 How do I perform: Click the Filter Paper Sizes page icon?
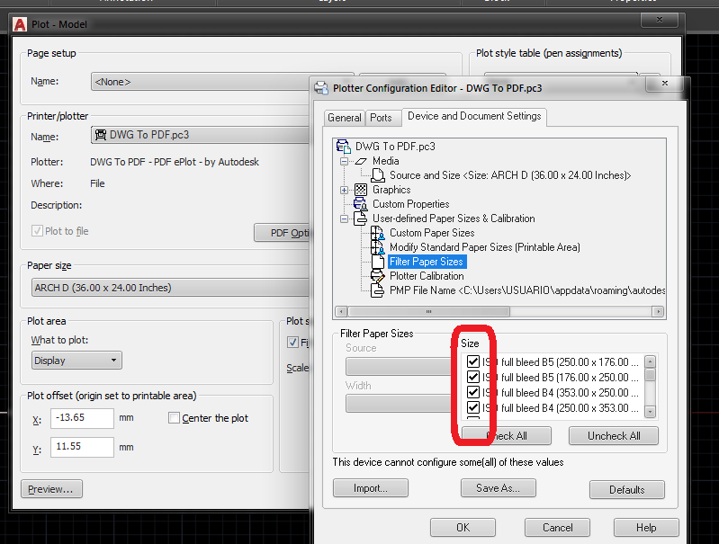(x=378, y=262)
